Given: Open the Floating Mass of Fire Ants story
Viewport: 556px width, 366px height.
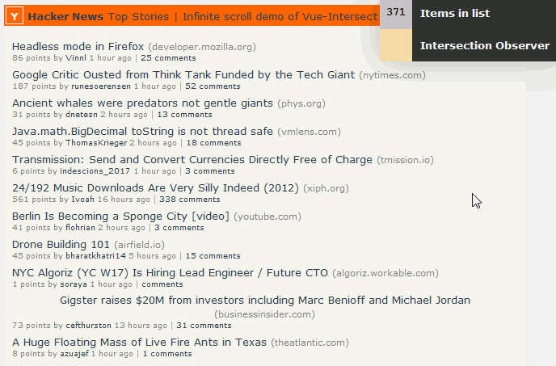Looking at the screenshot, I should tap(139, 343).
